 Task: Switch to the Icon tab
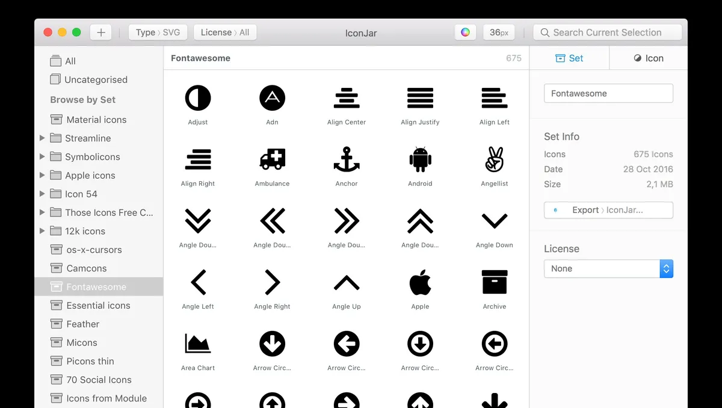click(649, 58)
